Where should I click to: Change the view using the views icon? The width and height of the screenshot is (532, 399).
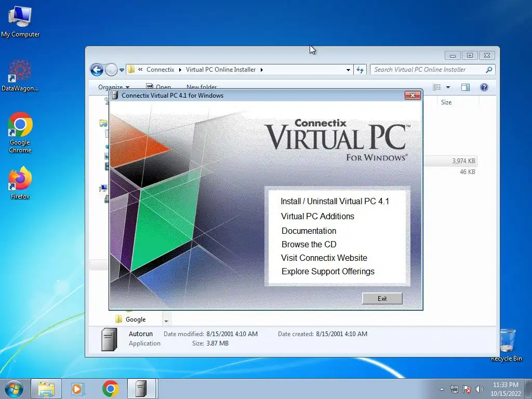coord(437,87)
